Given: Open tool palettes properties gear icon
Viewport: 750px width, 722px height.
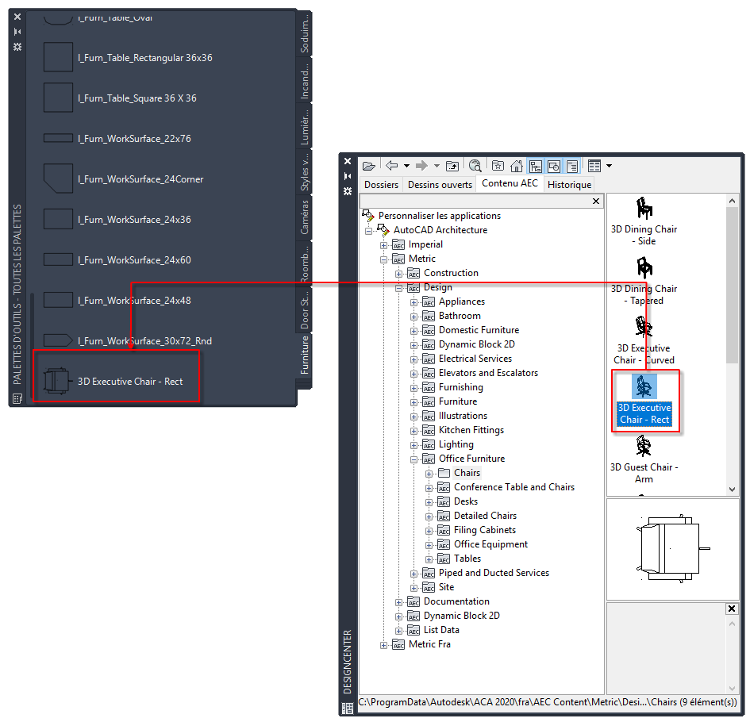Looking at the screenshot, I should coord(17,47).
